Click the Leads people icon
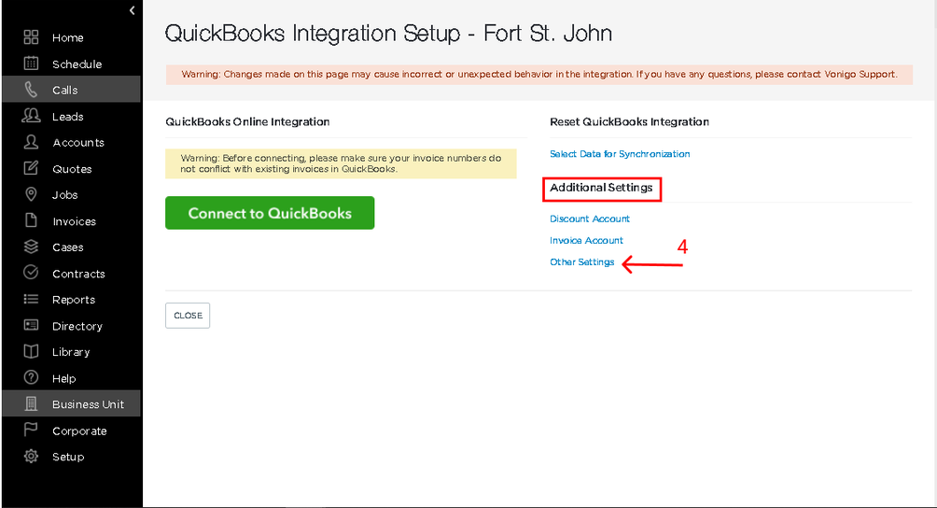This screenshot has height=508, width=937. click(x=31, y=116)
